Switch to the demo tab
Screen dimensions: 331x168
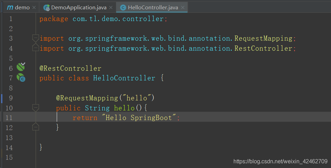click(21, 8)
